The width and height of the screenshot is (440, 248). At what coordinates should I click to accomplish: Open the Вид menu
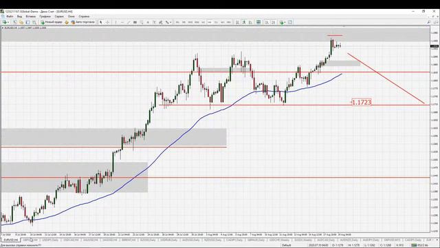[19, 17]
